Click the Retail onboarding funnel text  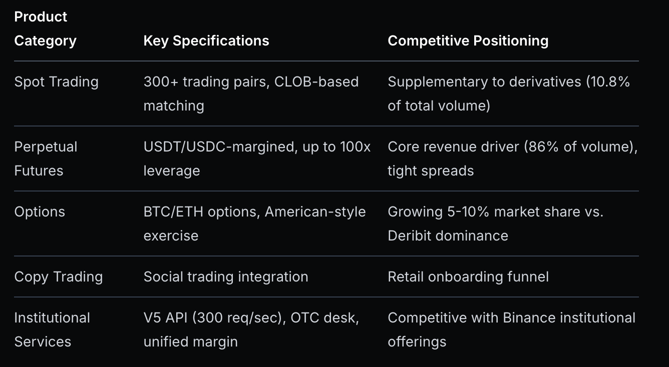pos(468,276)
